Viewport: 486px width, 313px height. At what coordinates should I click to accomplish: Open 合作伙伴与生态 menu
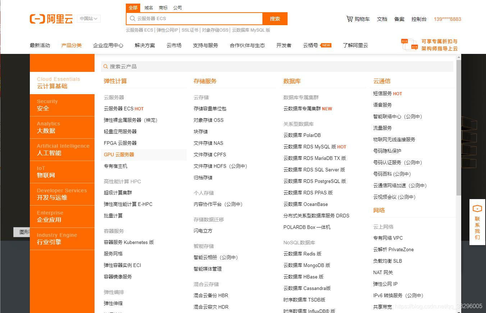tap(247, 45)
